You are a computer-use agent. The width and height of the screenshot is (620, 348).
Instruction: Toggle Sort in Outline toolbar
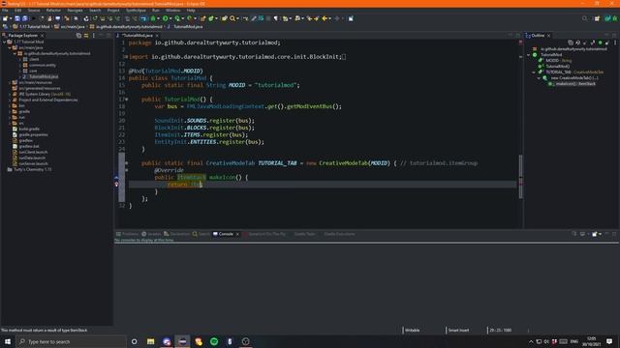[x=577, y=43]
